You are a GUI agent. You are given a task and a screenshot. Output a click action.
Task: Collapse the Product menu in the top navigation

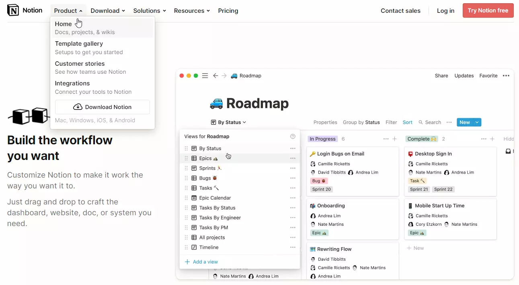click(x=68, y=11)
